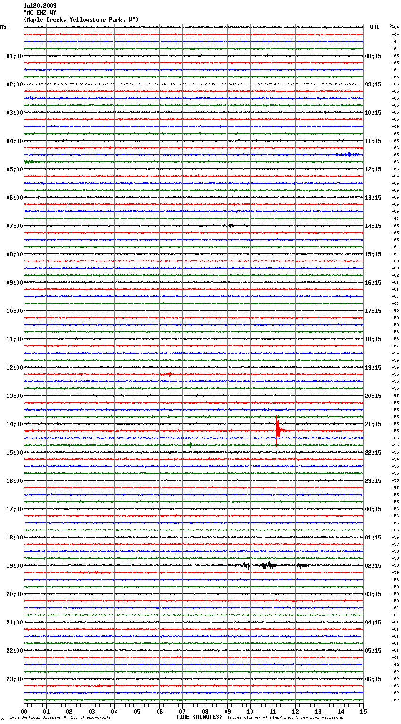
Task: Select the 20:00 MST row label
Action: point(15,594)
